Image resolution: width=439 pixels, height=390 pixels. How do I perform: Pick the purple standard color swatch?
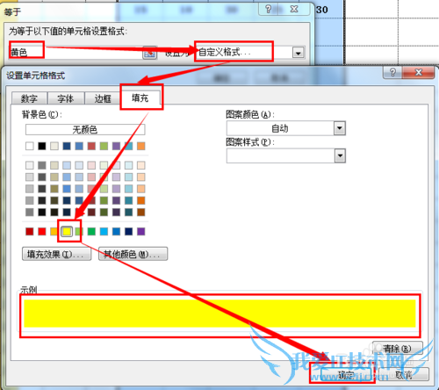pos(141,232)
